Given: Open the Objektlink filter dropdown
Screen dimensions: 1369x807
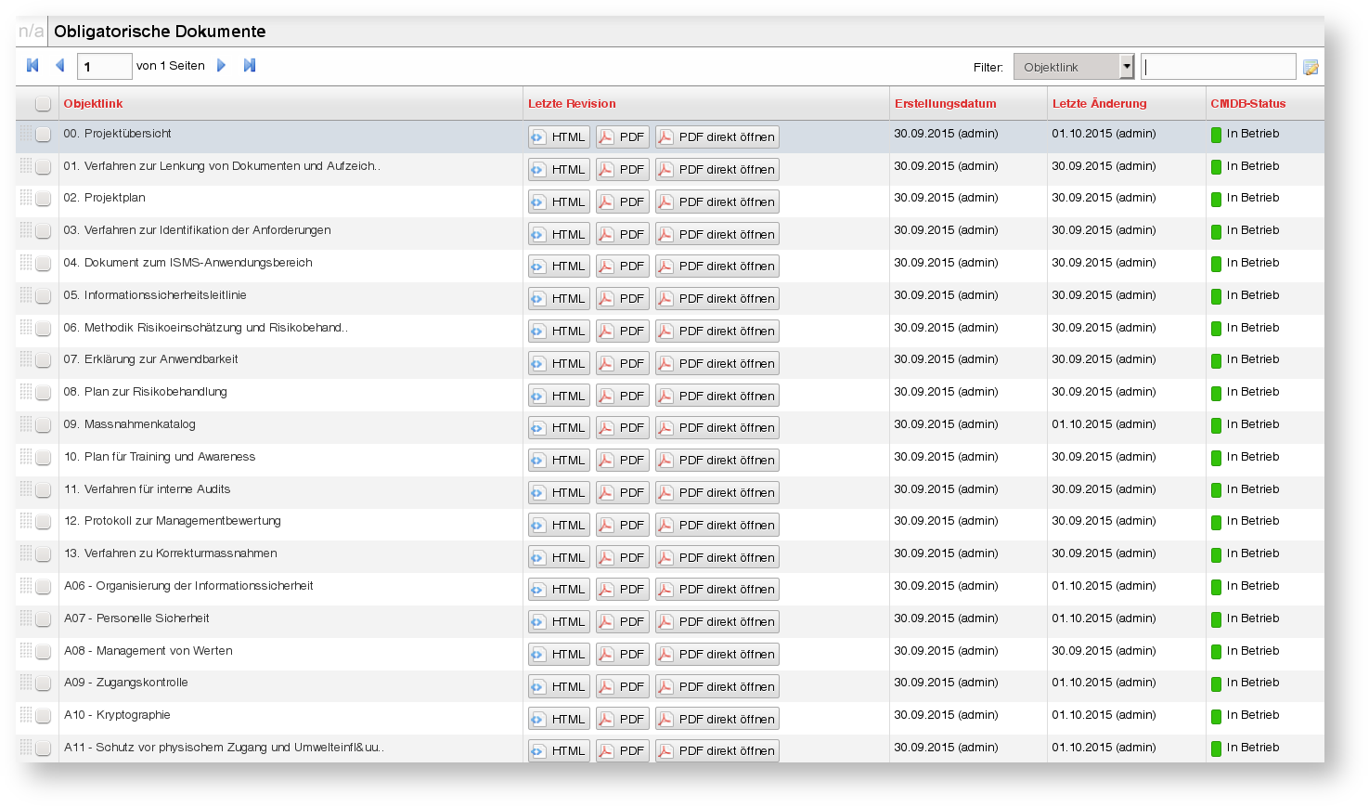Looking at the screenshot, I should tap(1127, 66).
